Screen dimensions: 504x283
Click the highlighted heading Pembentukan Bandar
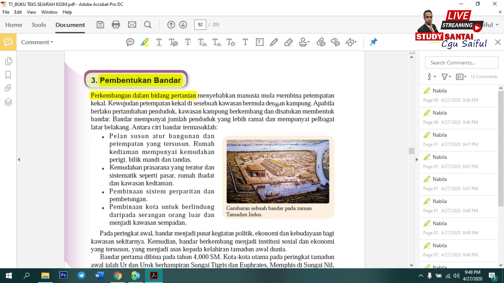[140, 80]
